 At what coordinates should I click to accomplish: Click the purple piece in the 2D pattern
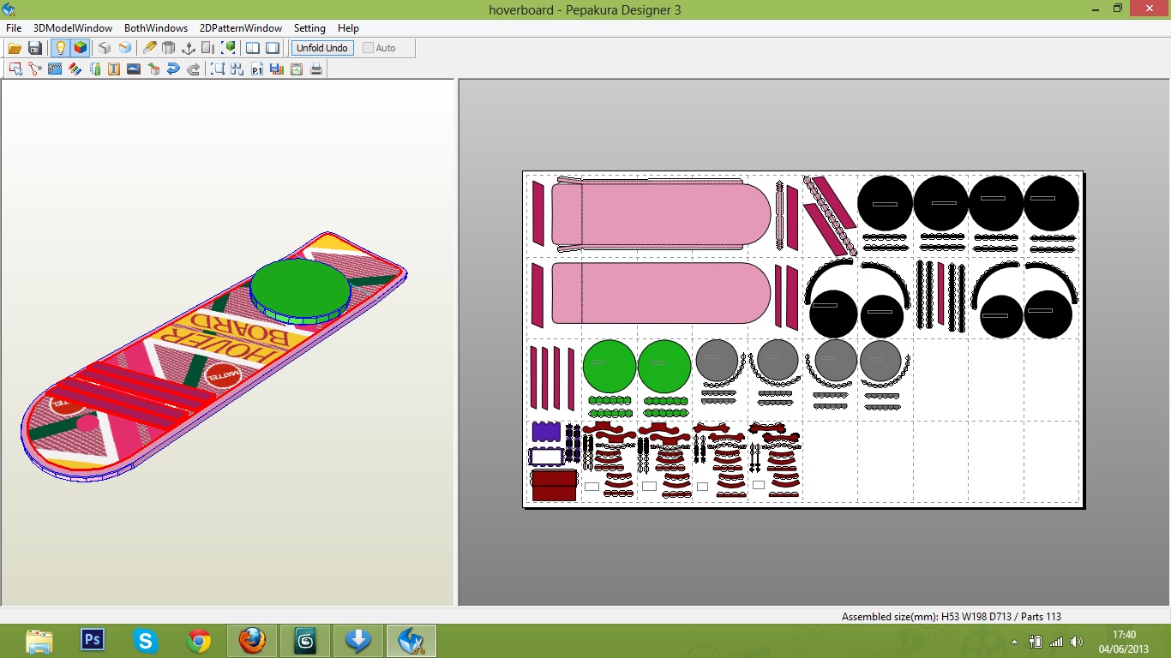(546, 432)
